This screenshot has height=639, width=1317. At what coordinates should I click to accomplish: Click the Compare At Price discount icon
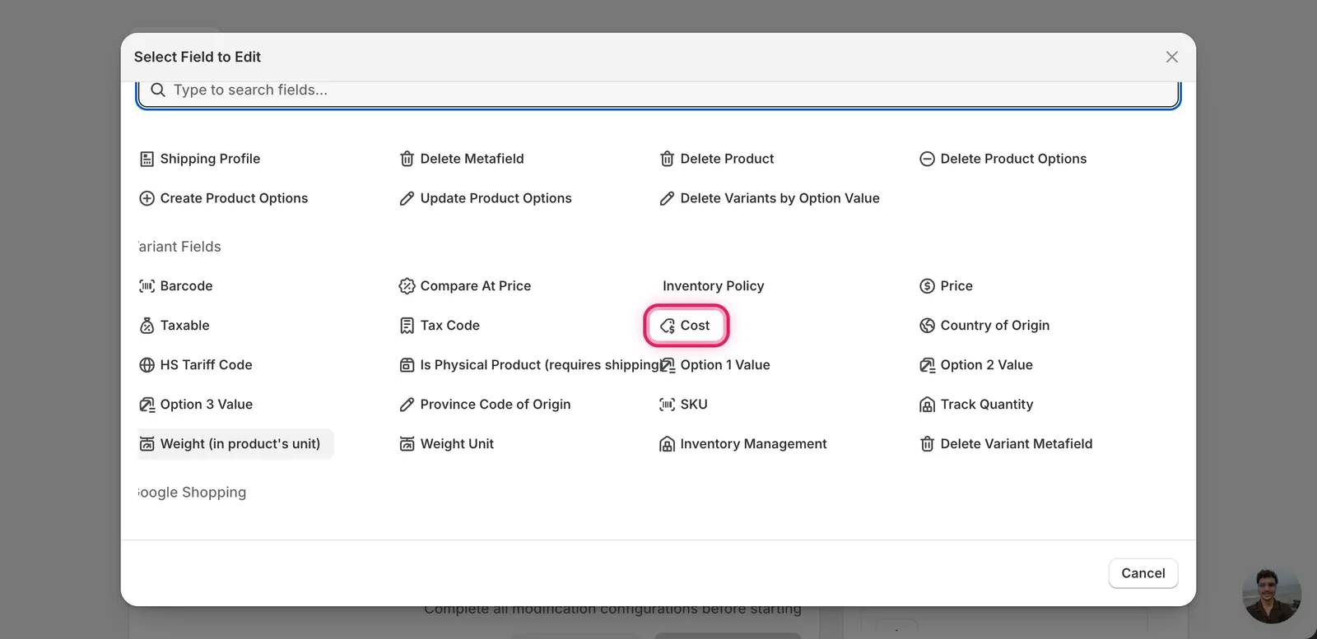[407, 286]
